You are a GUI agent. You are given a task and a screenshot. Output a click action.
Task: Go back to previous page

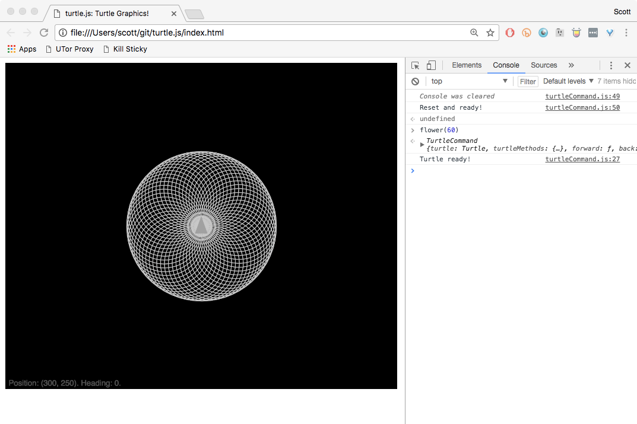[x=11, y=33]
